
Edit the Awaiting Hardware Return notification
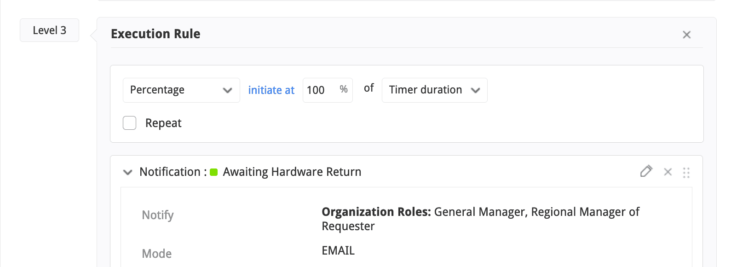(646, 172)
